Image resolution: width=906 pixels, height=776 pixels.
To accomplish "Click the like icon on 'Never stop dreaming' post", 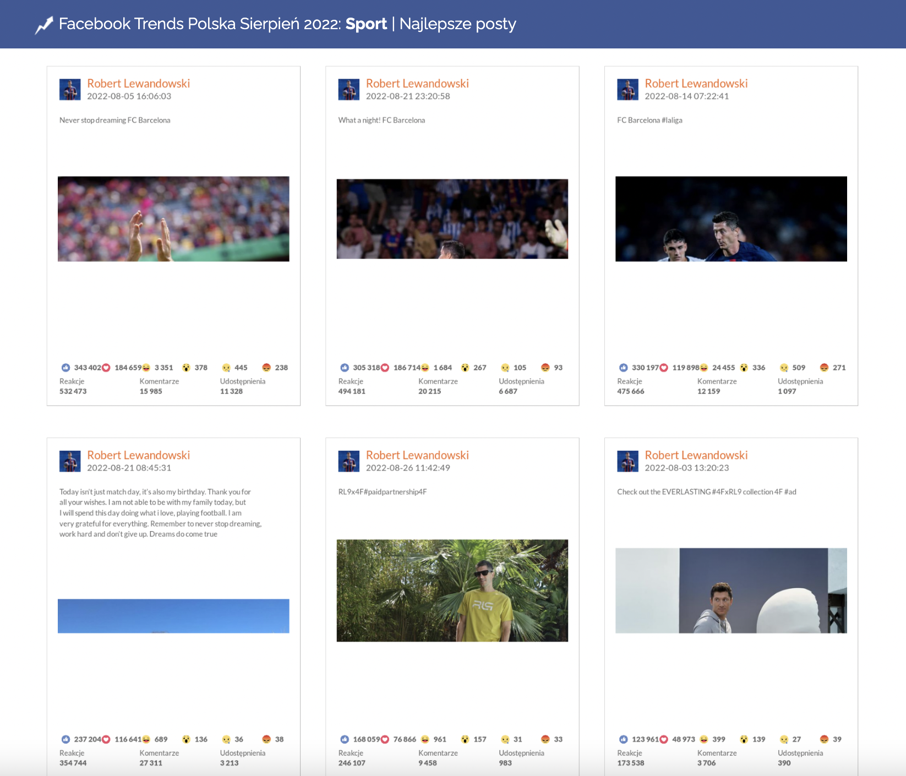I will point(66,368).
